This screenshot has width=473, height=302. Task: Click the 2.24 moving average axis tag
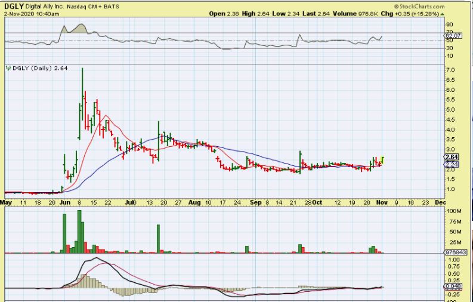(x=452, y=164)
